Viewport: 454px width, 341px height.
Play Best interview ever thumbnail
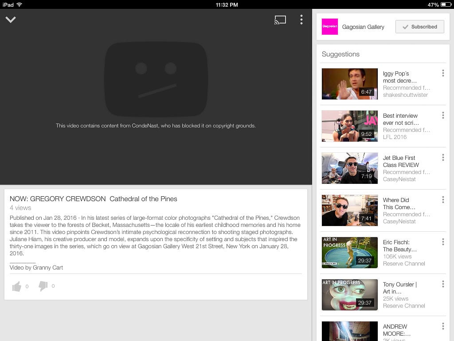click(349, 126)
